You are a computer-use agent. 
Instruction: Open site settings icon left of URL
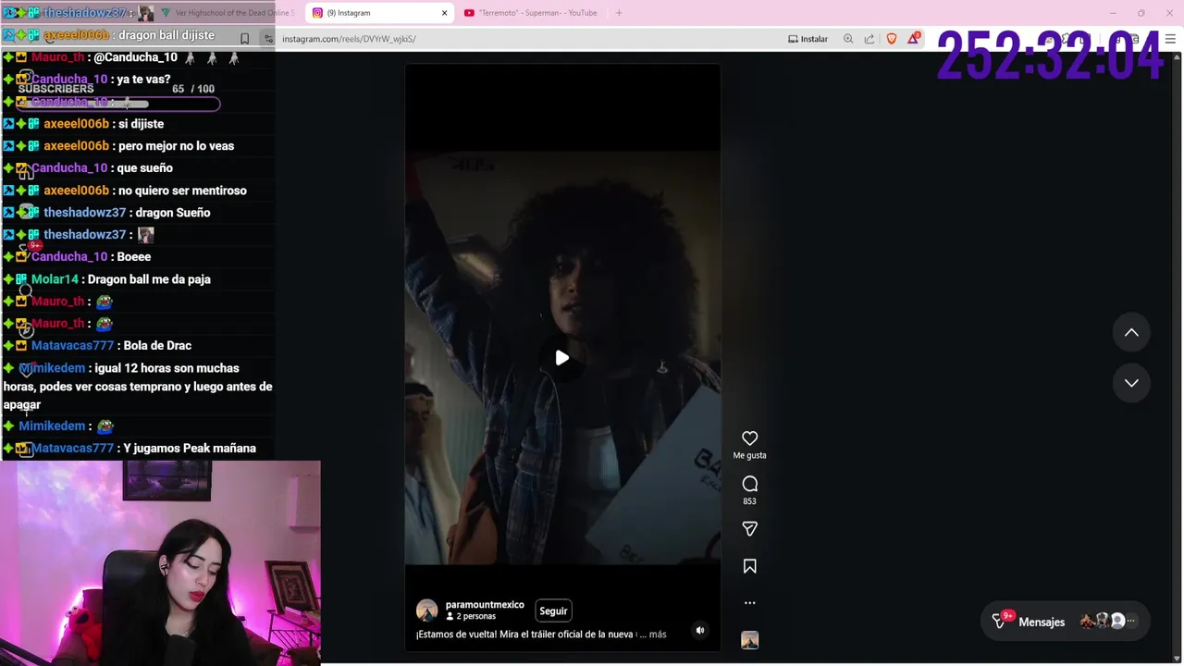[268, 39]
